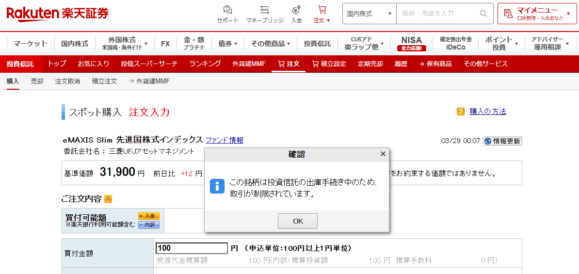Click the 情報更新 refresh button
Screen dimensions: 579x274
tap(502, 141)
